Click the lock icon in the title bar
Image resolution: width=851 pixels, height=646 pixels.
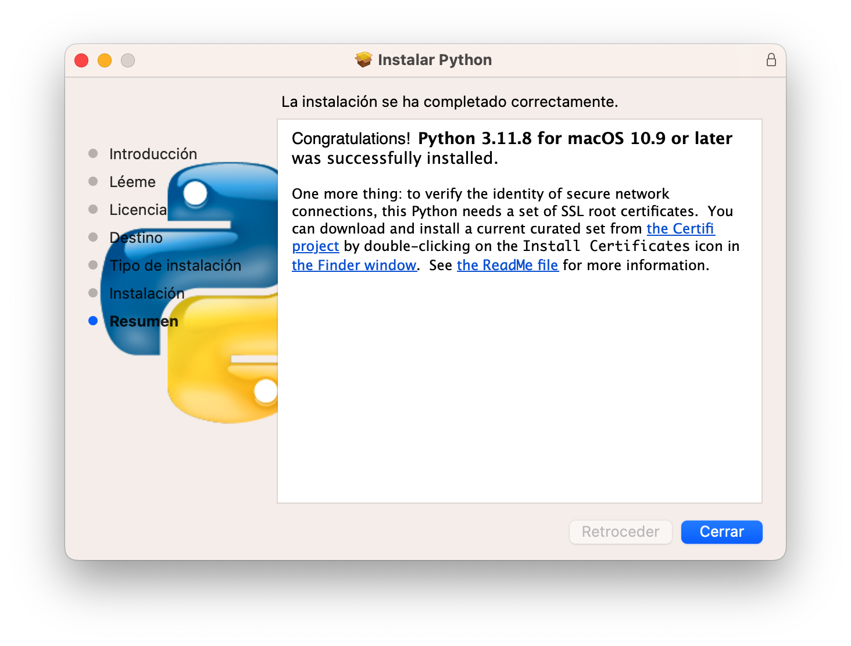771,59
